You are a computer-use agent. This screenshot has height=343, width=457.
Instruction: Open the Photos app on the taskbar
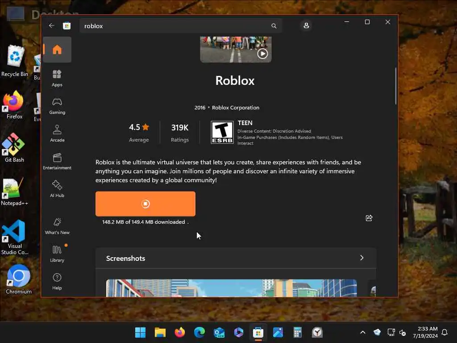tap(278, 332)
